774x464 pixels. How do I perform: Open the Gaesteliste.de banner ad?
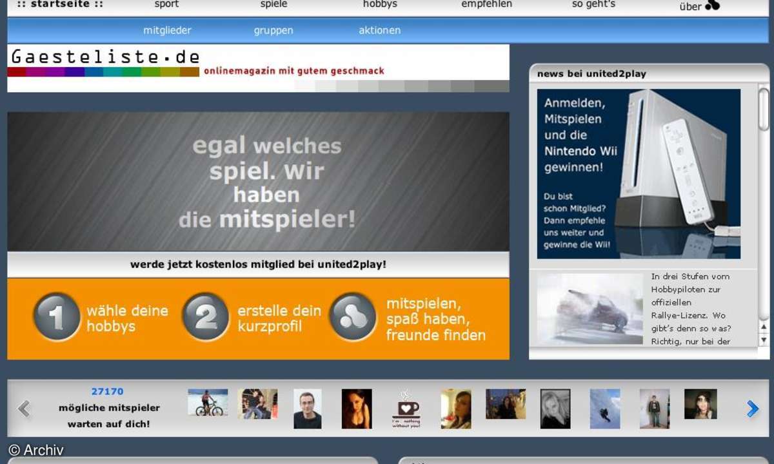pyautogui.click(x=258, y=68)
